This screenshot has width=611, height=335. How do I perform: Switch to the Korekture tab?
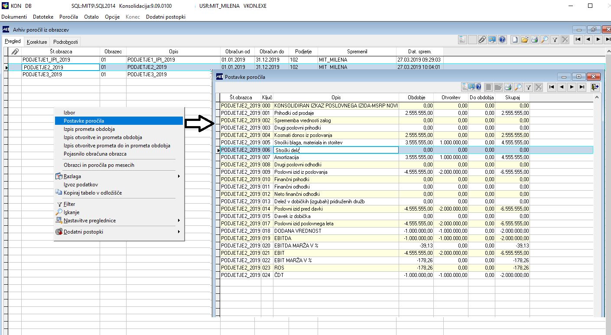click(x=36, y=42)
